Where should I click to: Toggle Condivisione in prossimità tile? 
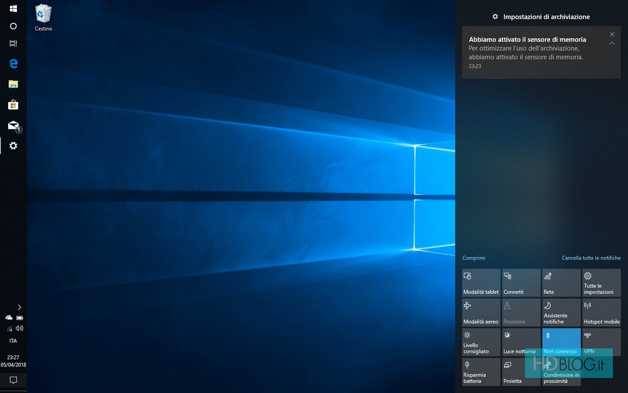coord(561,372)
